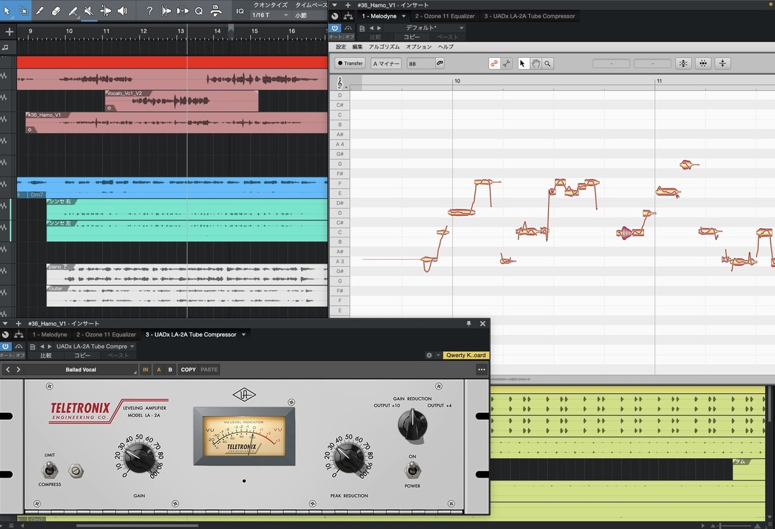Select the Mute tool
The image size is (775, 529).
90,11
